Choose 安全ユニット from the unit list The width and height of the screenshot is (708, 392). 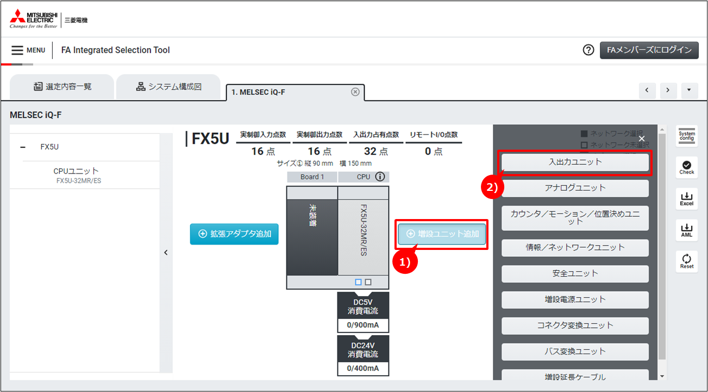point(575,274)
